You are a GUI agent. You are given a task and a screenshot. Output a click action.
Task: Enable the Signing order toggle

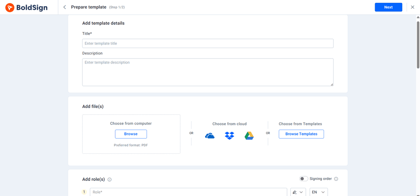(x=303, y=179)
